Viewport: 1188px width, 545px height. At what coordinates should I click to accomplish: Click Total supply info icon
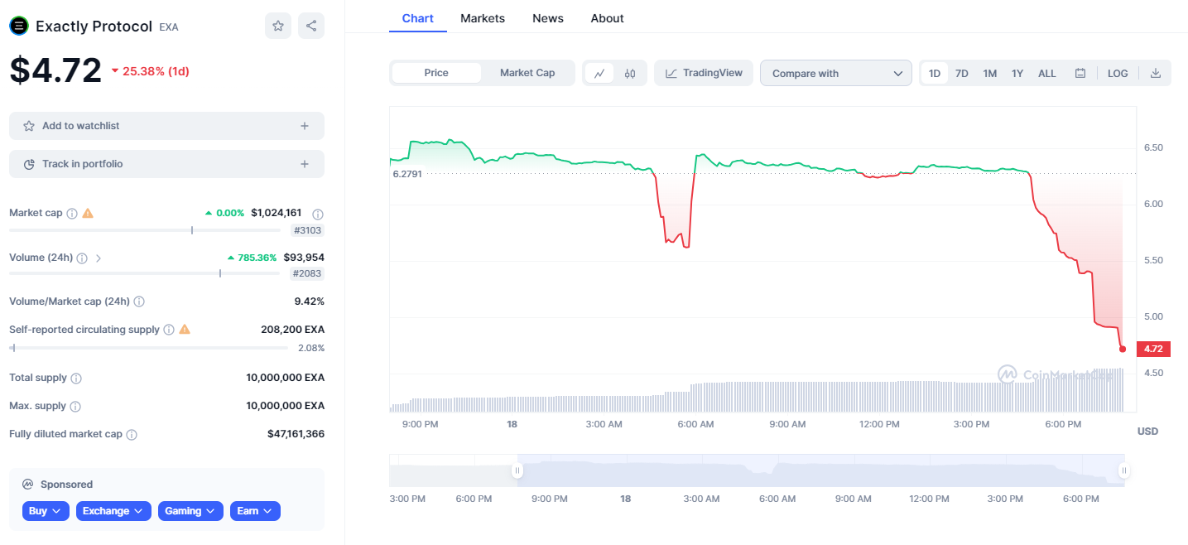[76, 379]
